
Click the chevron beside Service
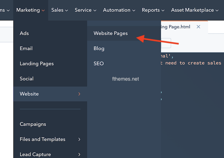[x=95, y=11]
